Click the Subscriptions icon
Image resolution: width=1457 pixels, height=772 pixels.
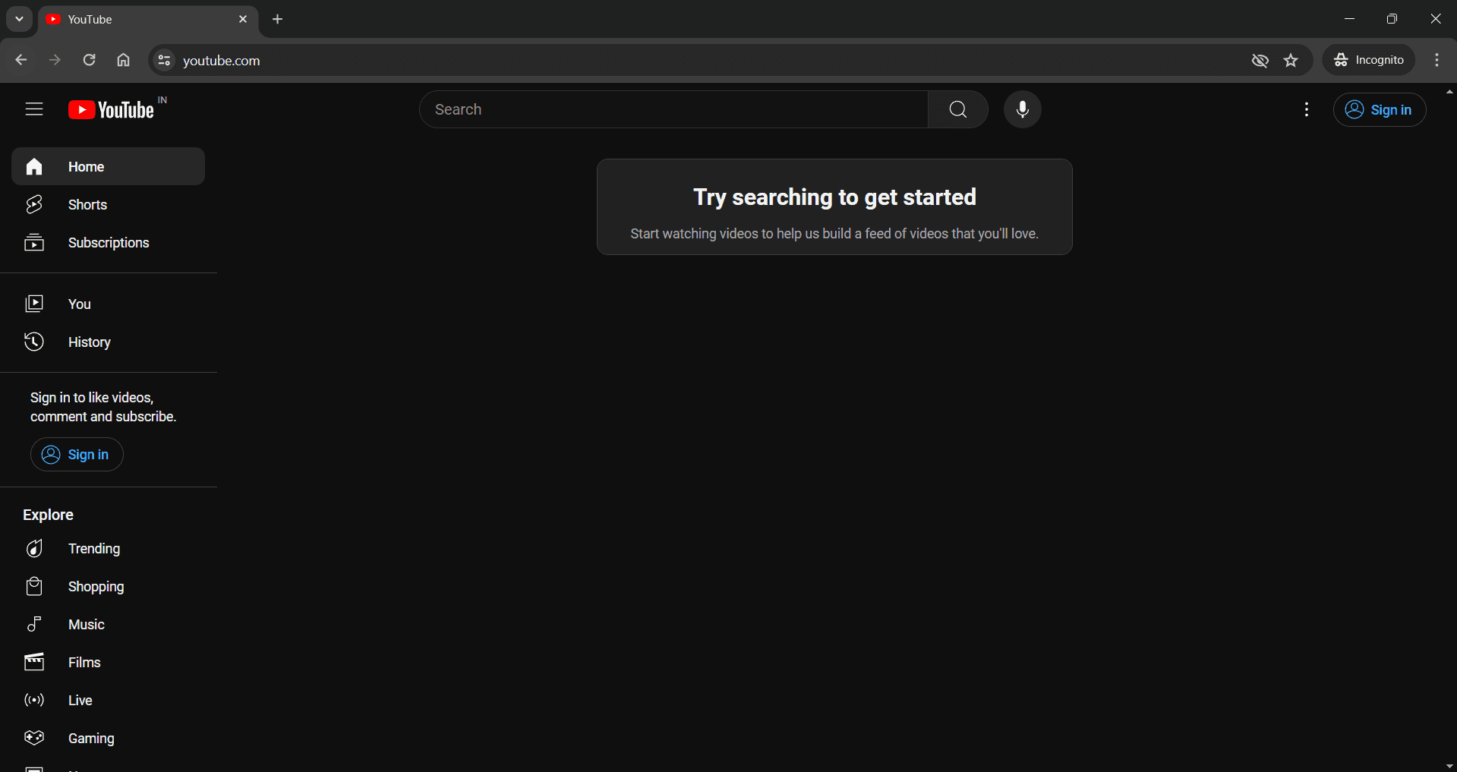tap(34, 243)
